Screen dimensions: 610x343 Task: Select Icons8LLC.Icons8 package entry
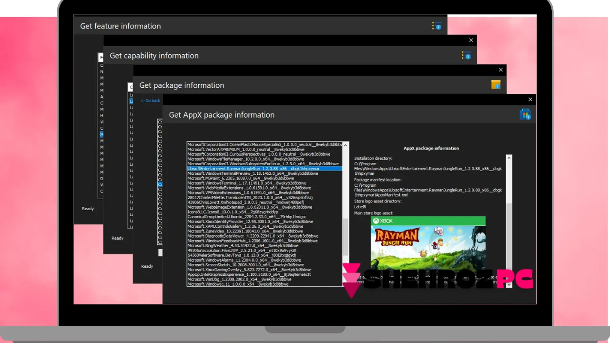coord(264,212)
